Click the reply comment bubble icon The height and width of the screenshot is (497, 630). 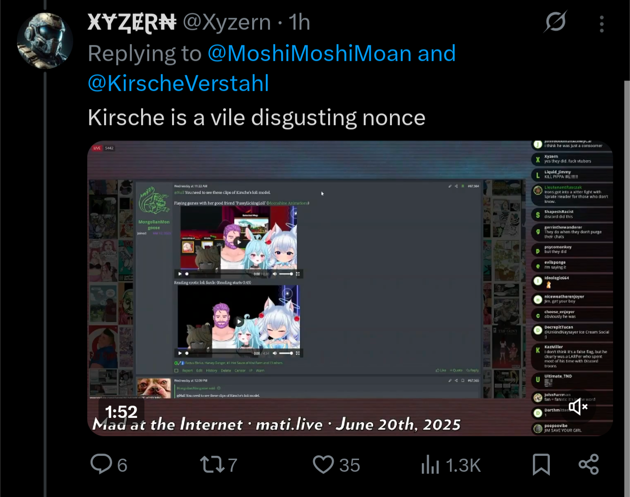coord(101,464)
